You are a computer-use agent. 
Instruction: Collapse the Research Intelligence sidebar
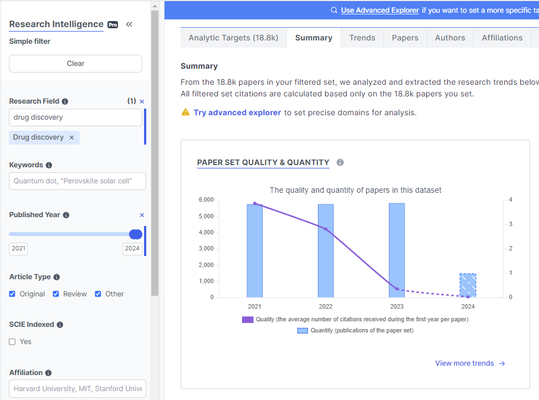pyautogui.click(x=129, y=24)
